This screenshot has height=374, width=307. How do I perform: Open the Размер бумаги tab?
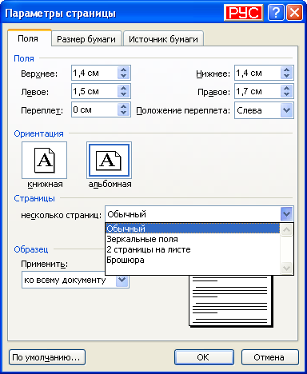point(86,39)
